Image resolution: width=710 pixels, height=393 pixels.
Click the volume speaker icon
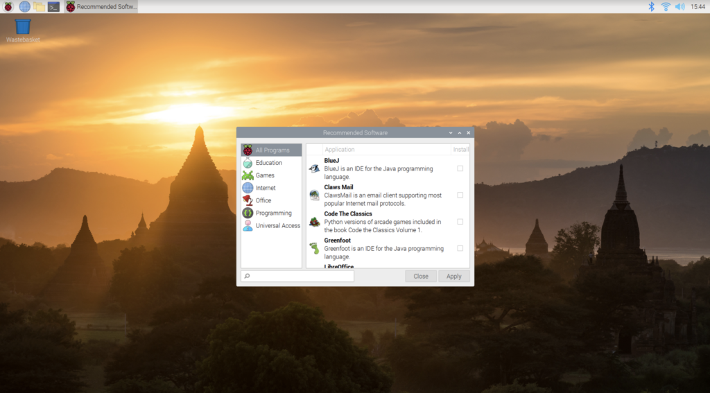[679, 6]
